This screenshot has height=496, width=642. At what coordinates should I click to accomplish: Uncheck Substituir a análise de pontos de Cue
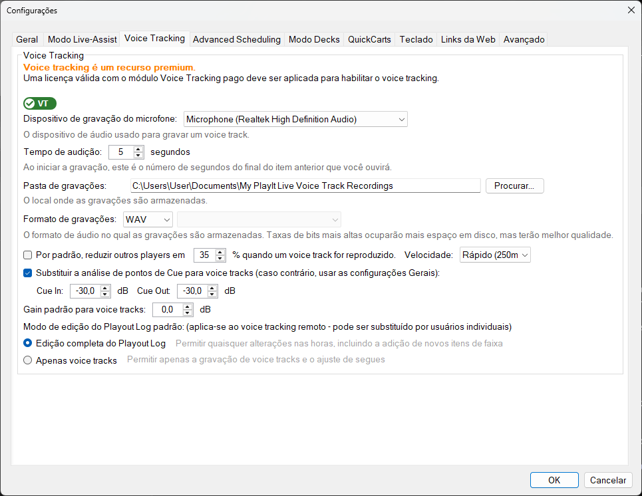28,273
